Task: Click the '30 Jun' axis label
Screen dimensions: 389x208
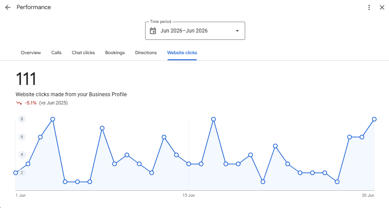Action: 368,195
